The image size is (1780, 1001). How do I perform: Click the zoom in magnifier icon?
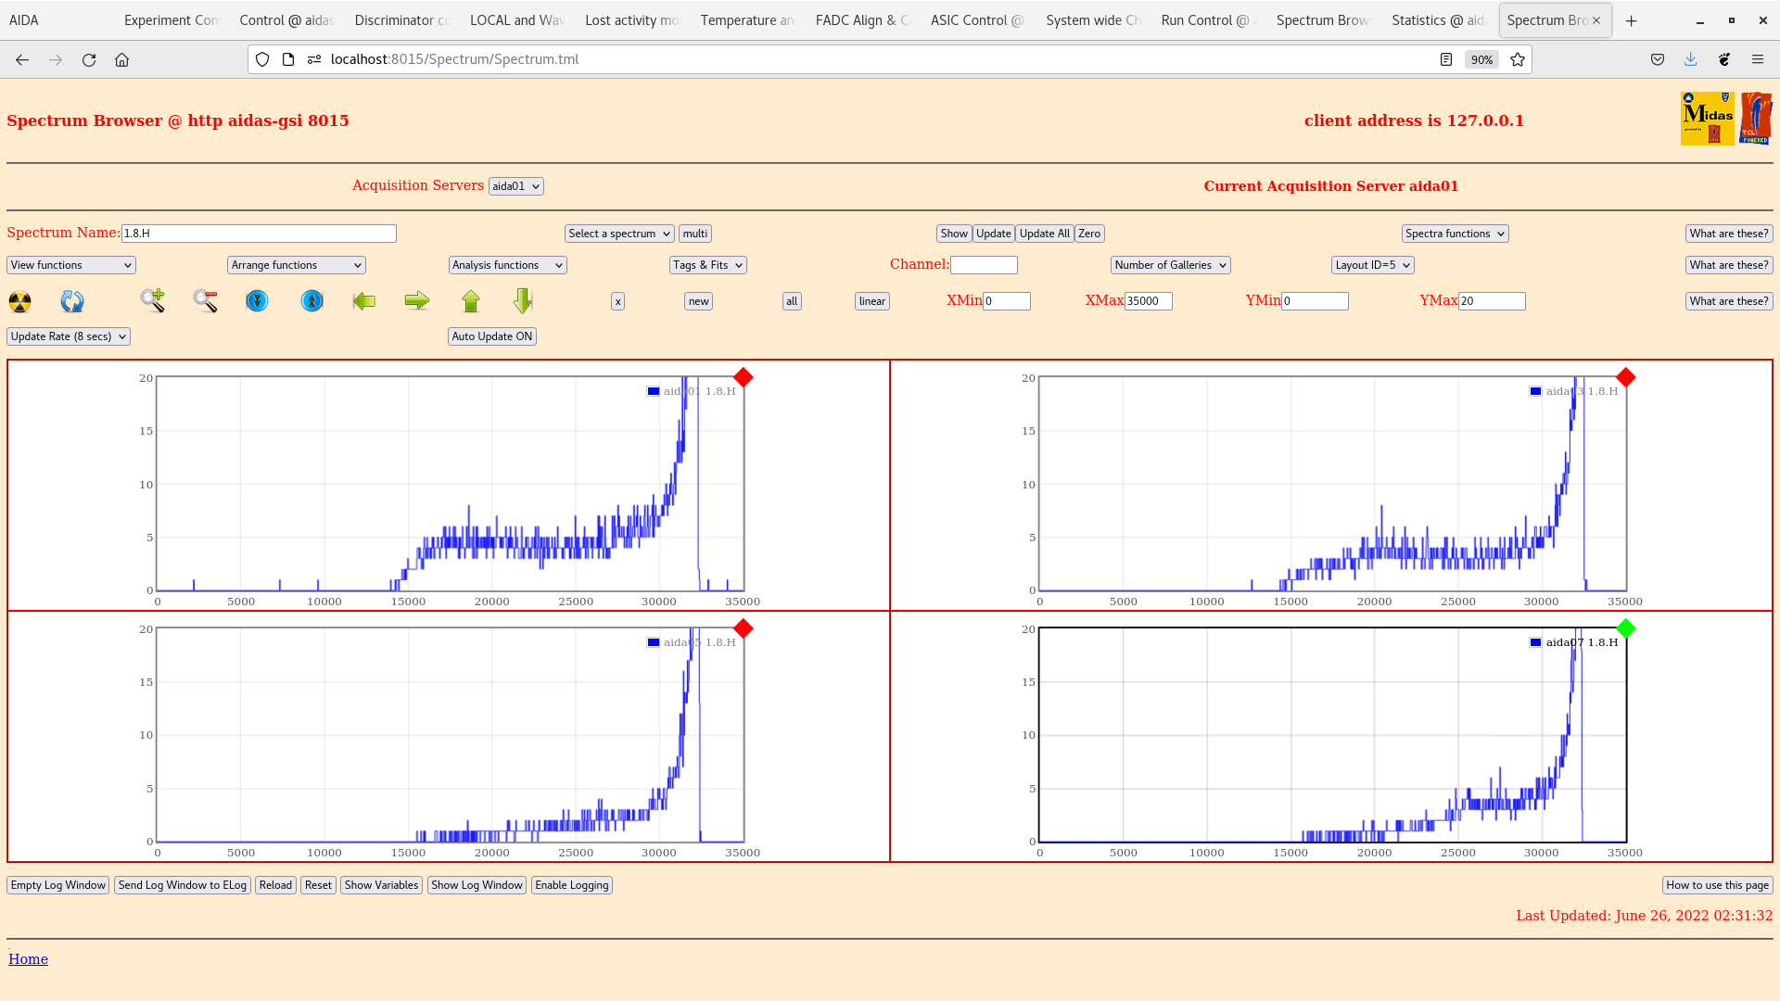pos(152,300)
